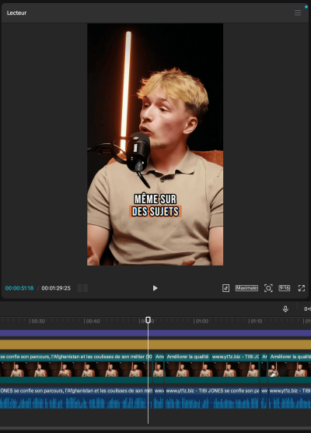This screenshot has height=433, width=311.
Task: Click the 00:40 mark on timeline ruler
Action: 93,321
